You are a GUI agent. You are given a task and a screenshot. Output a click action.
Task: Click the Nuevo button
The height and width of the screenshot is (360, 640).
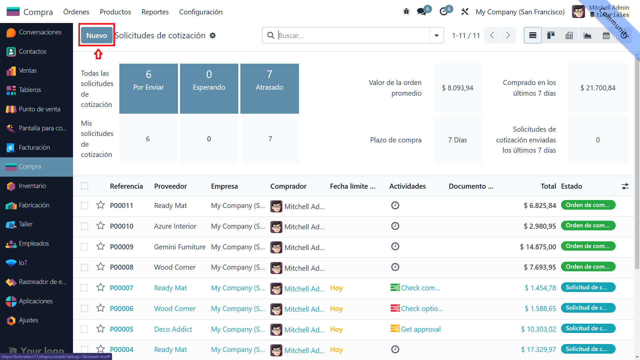coord(97,35)
